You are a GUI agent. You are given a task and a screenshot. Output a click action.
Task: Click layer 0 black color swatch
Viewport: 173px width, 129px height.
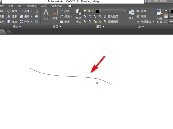coord(97,11)
